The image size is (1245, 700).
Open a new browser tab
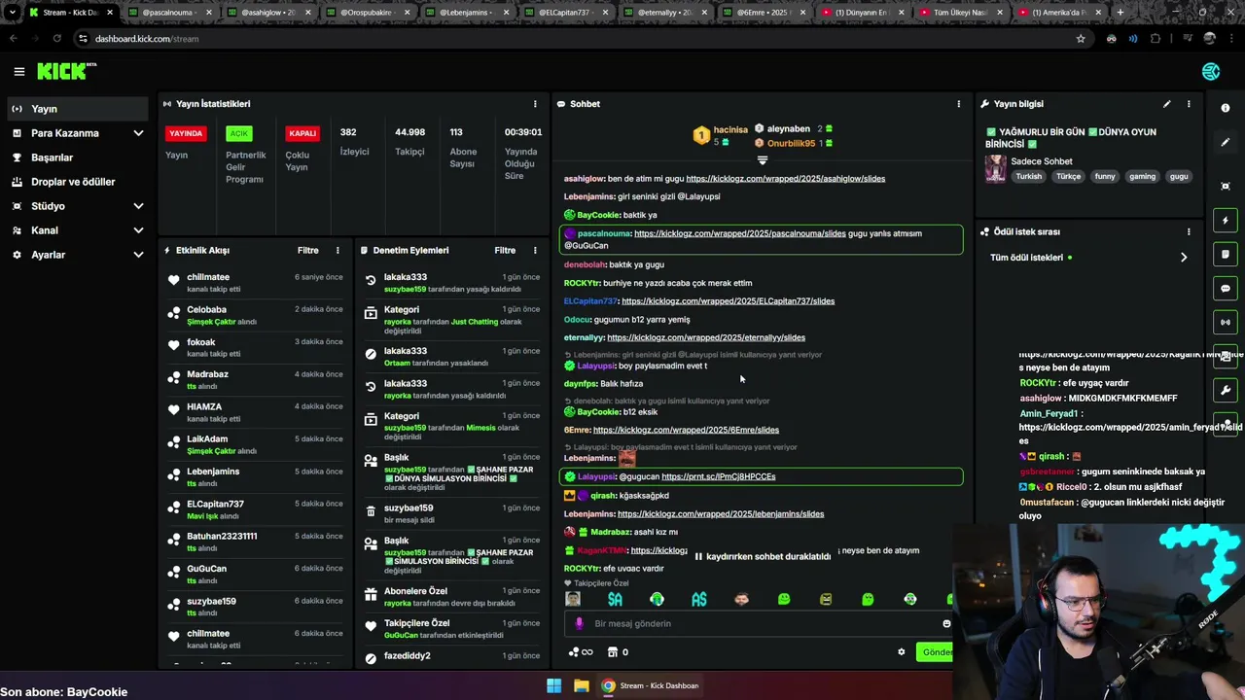pyautogui.click(x=1120, y=13)
